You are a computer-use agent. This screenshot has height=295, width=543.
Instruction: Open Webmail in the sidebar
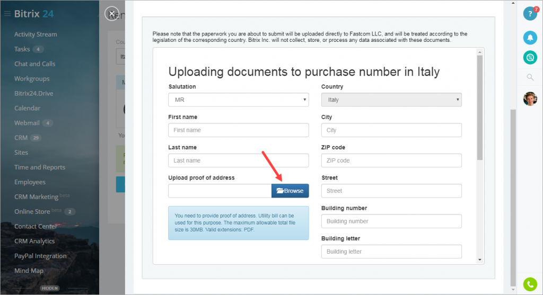27,123
